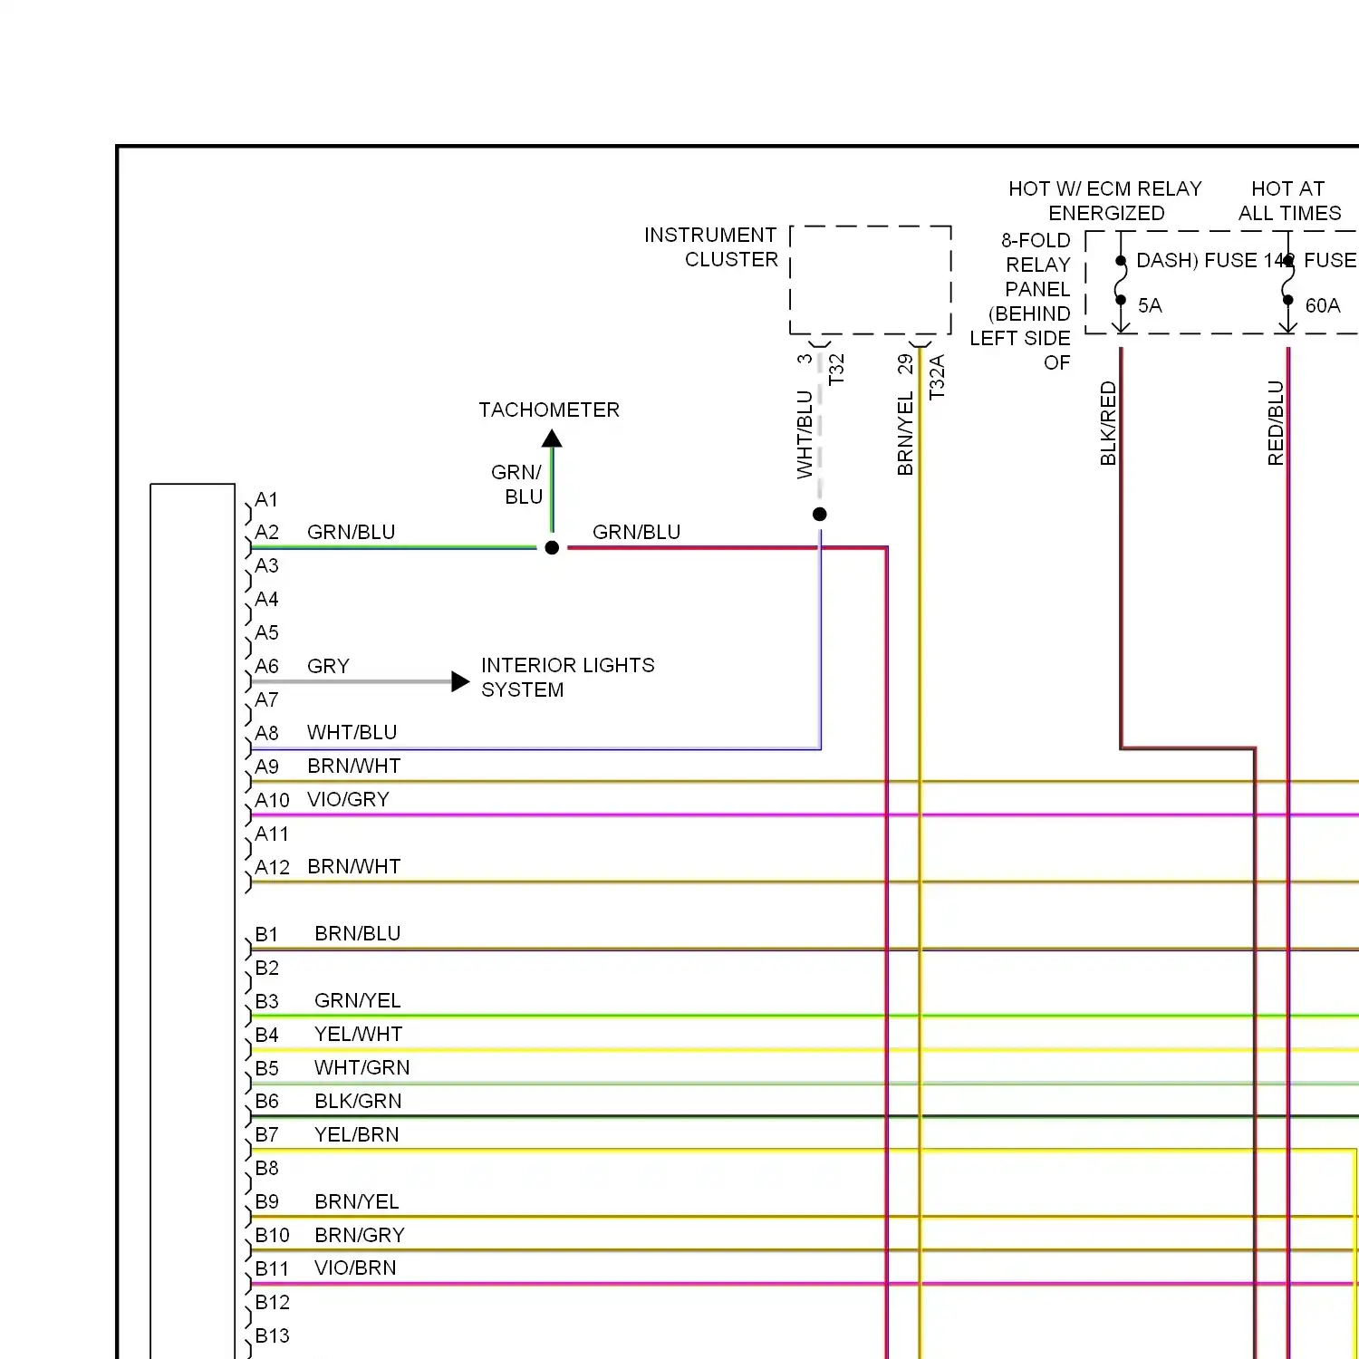
Task: Select the BLK/GRN wire label
Action: [x=358, y=1102]
